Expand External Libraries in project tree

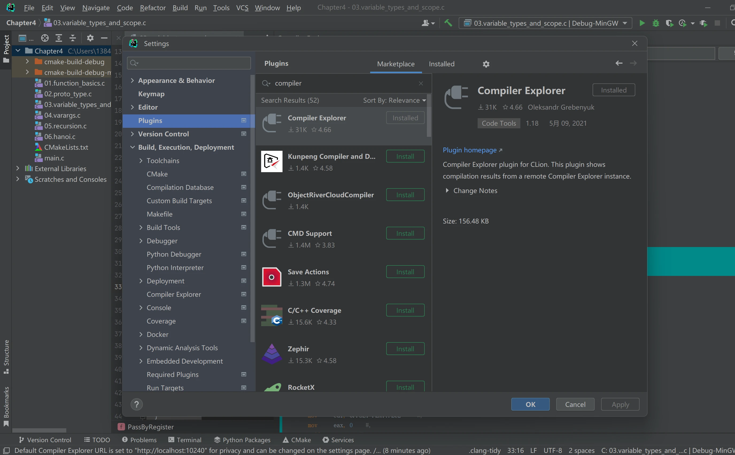[x=17, y=168]
